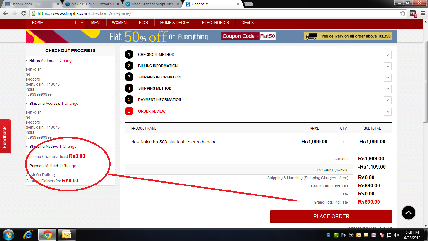Viewport: 428px width, 241px height.
Task: Click the address bar URL
Action: coord(84,13)
